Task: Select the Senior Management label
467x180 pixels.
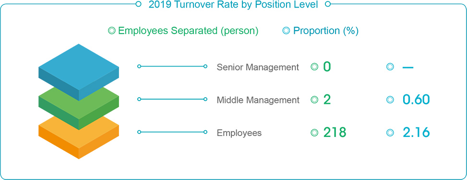Action: click(258, 67)
